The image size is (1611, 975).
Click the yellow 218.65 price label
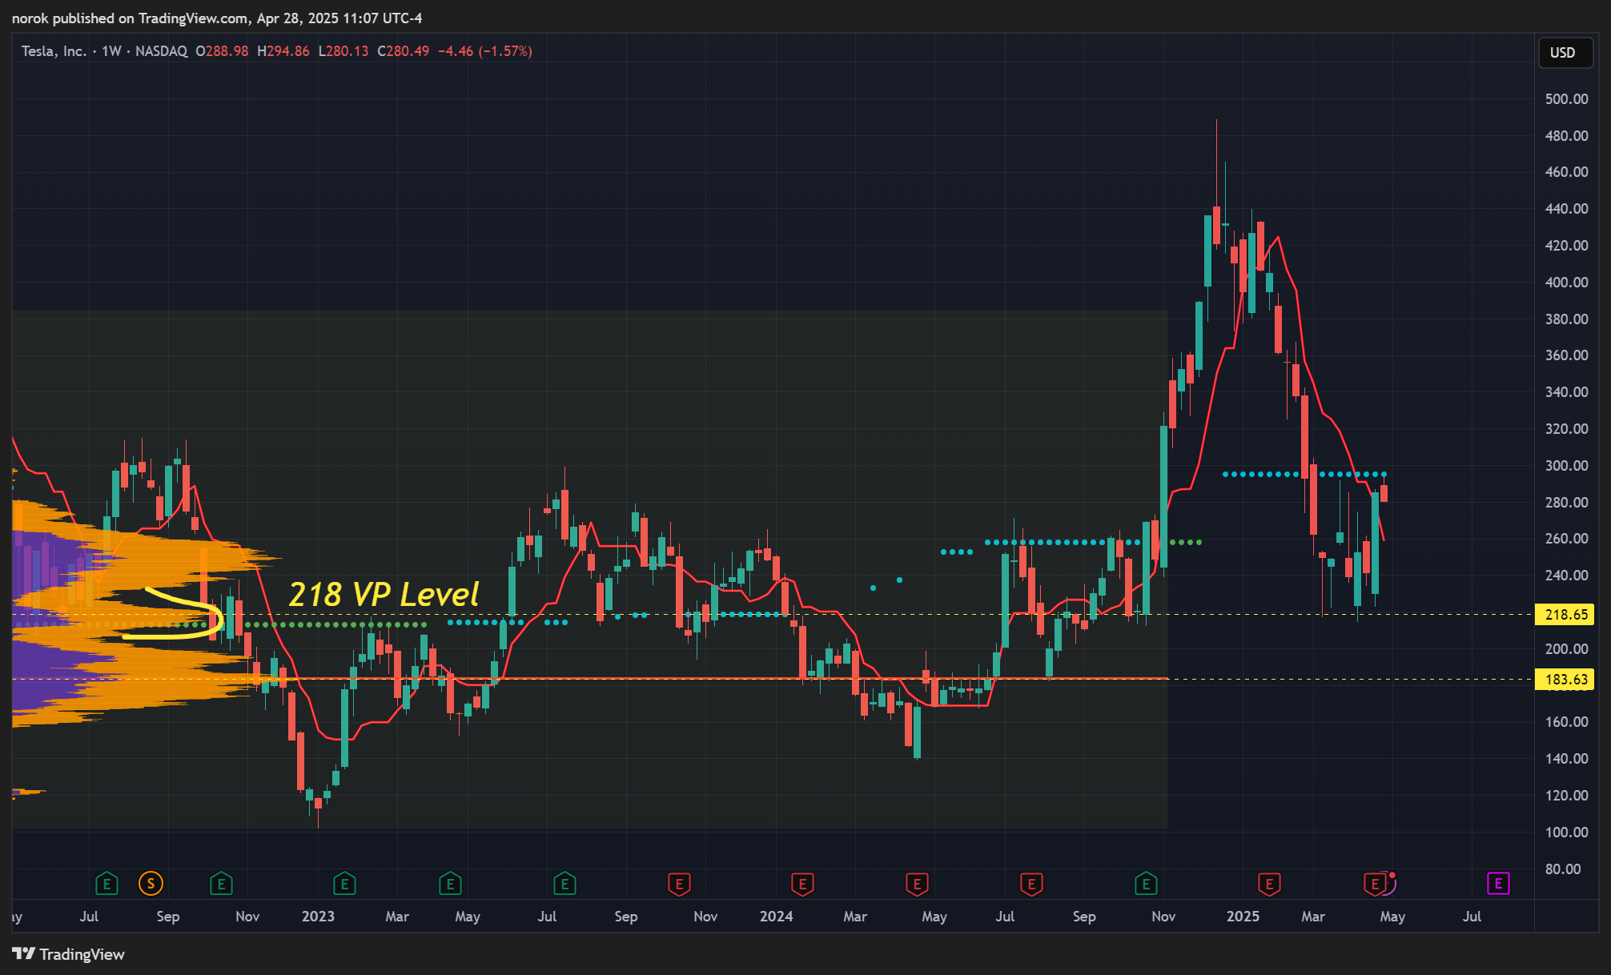(1565, 615)
